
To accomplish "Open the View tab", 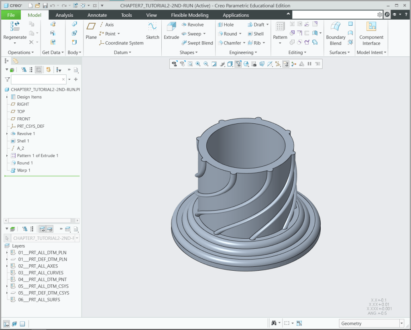I will 151,15.
